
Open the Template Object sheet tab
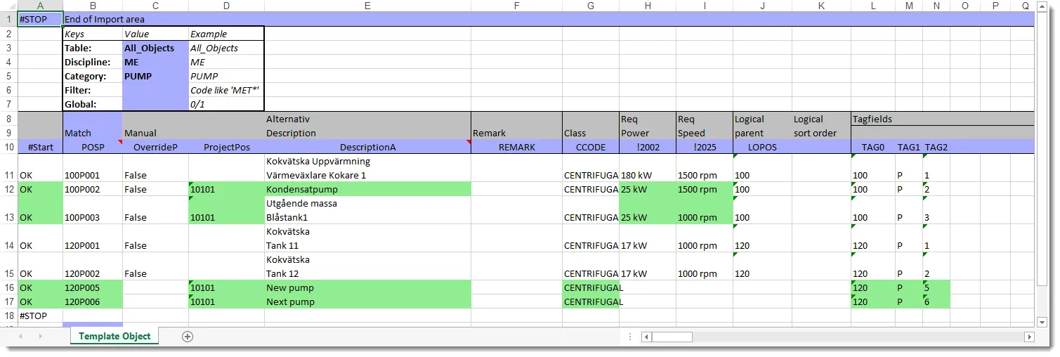tap(114, 337)
